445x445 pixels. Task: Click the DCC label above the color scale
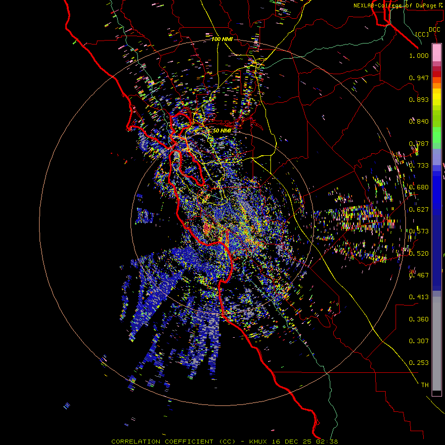434,30
